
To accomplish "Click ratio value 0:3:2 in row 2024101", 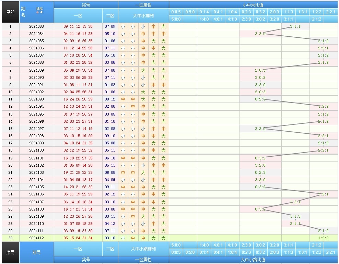I will click(x=260, y=158).
